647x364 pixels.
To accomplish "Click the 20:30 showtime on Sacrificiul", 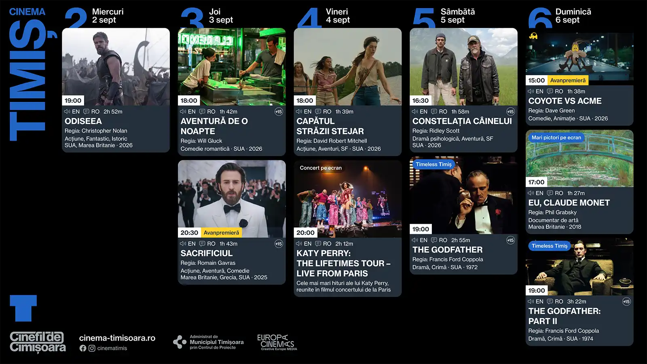I will pyautogui.click(x=189, y=233).
